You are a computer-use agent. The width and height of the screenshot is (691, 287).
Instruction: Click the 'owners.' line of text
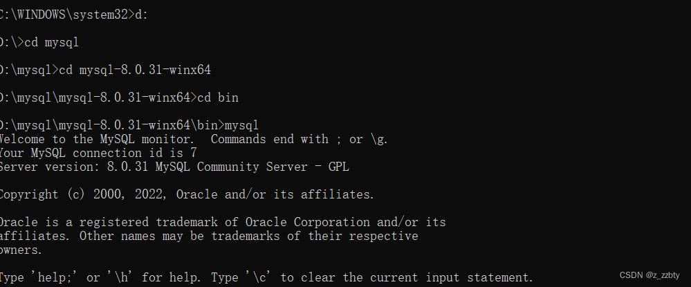coord(21,250)
